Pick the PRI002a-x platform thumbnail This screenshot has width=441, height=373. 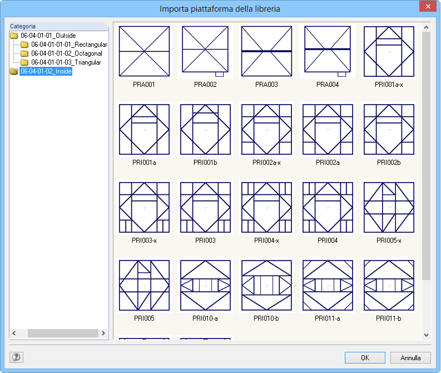tap(266, 129)
